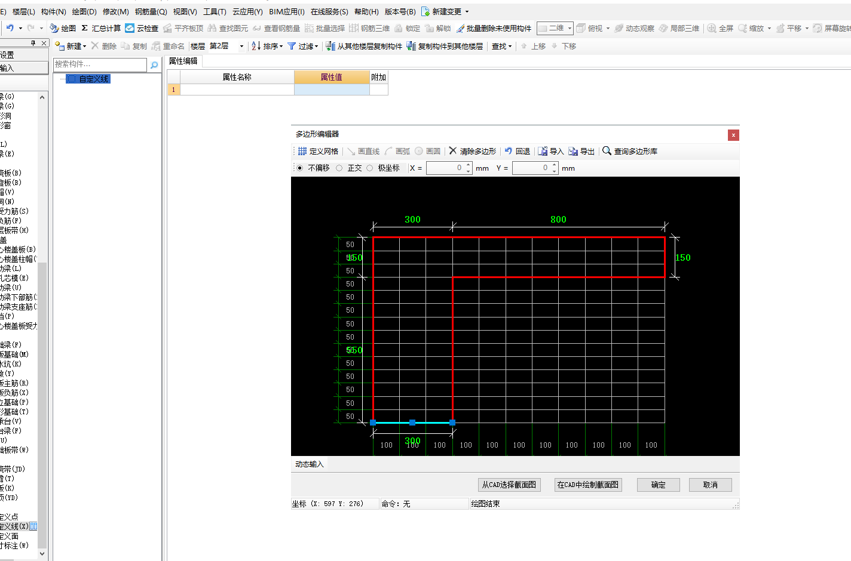This screenshot has width=851, height=561.
Task: Expand the 俯视 view dropdown
Action: coord(608,28)
